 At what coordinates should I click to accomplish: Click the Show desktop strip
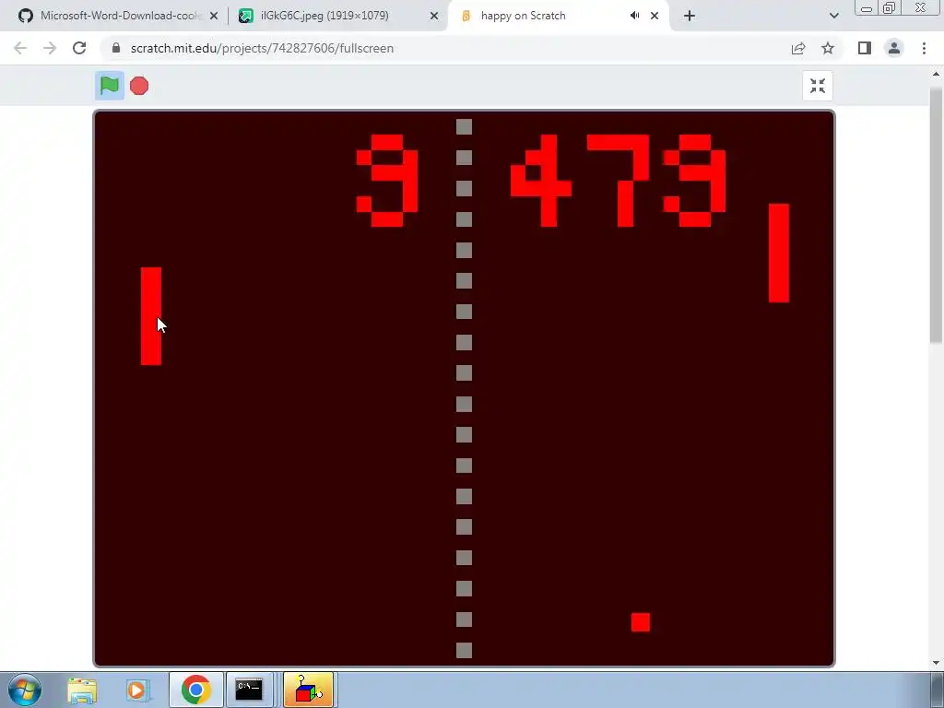[938, 690]
